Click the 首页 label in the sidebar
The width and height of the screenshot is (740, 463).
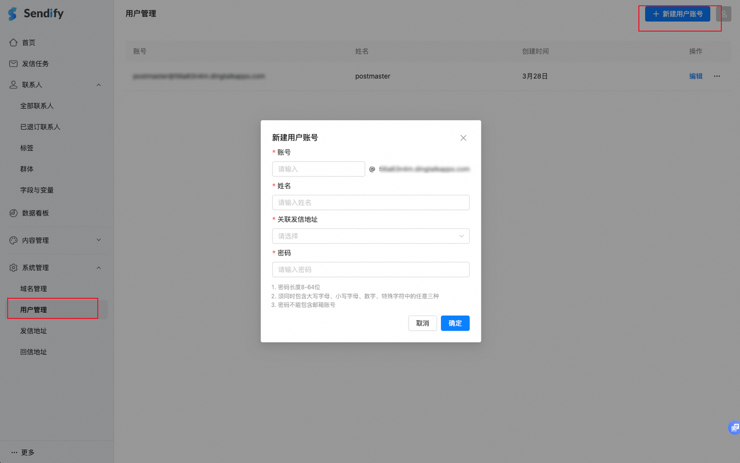pos(29,42)
